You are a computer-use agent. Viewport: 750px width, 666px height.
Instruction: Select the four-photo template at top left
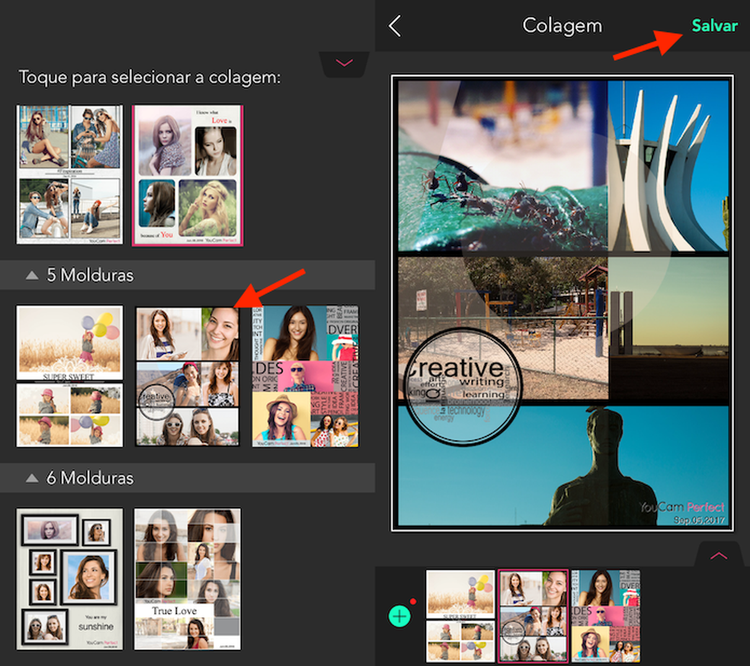pyautogui.click(x=69, y=175)
